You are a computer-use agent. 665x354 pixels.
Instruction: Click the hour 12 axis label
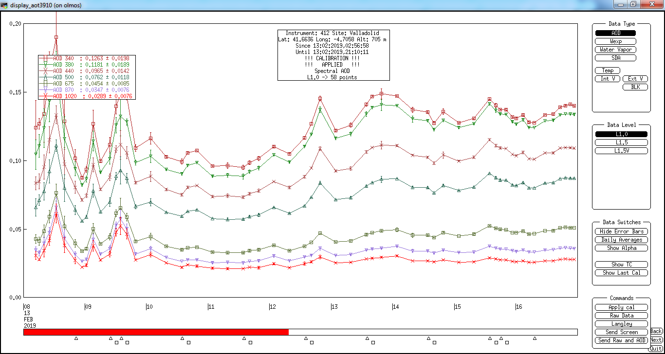click(273, 307)
